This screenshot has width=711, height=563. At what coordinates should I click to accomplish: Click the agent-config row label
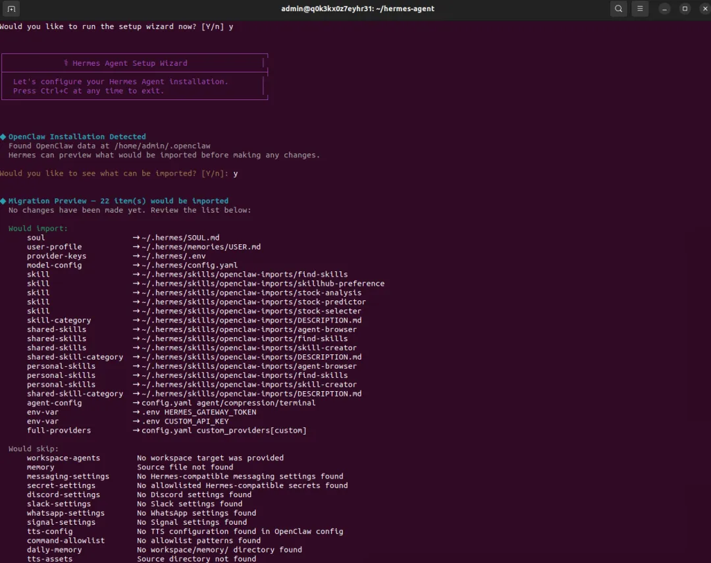(x=55, y=403)
